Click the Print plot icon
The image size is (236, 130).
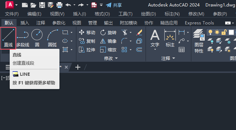point(59,5)
